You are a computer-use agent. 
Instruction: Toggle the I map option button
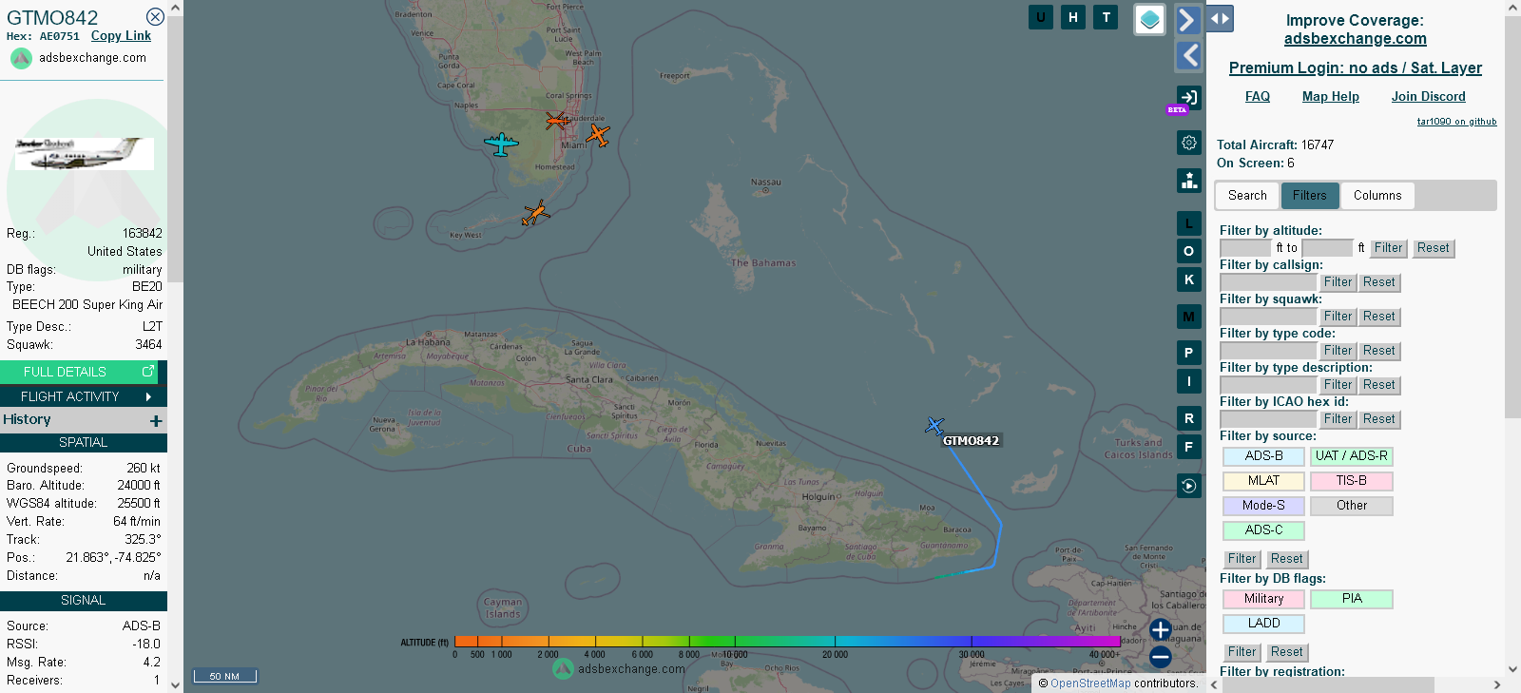pos(1188,381)
